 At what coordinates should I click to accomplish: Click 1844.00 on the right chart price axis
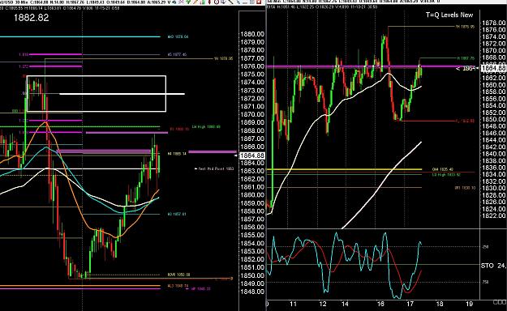[494, 140]
